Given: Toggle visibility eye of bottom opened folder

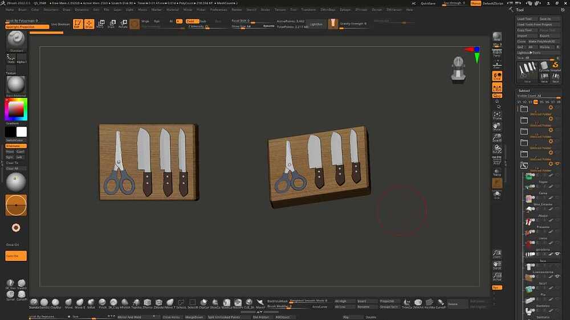Looking at the screenshot, I should 557,164.
